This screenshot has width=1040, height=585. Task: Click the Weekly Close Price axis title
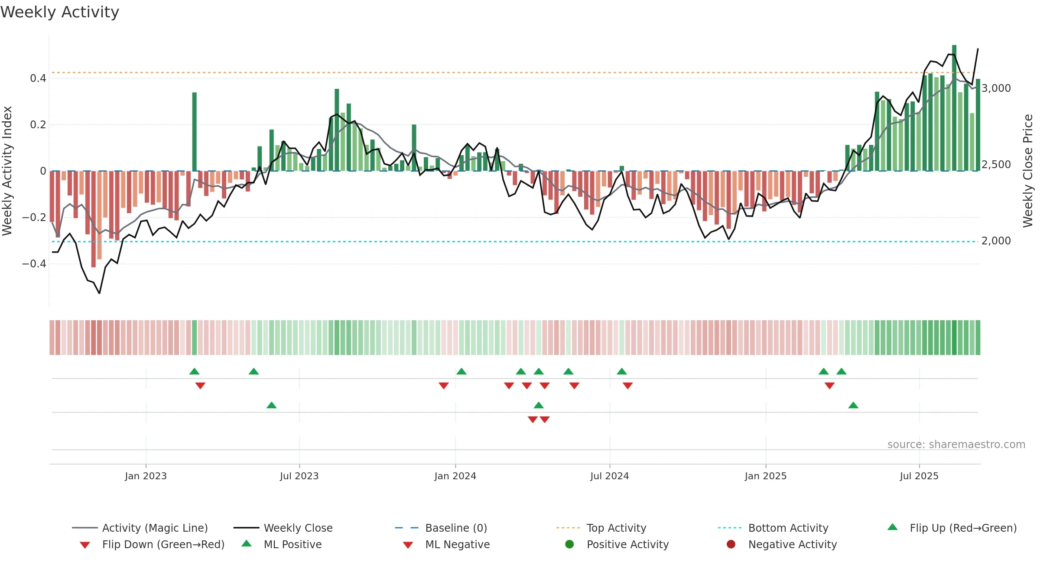pos(1028,171)
